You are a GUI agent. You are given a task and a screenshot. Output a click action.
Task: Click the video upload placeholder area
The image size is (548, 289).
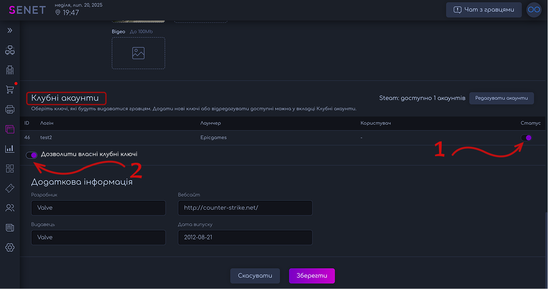coord(138,53)
